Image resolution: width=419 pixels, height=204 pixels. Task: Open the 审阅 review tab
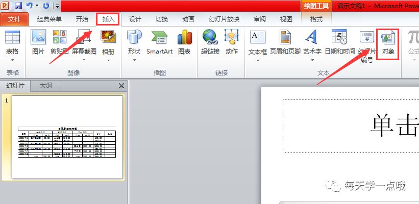259,19
